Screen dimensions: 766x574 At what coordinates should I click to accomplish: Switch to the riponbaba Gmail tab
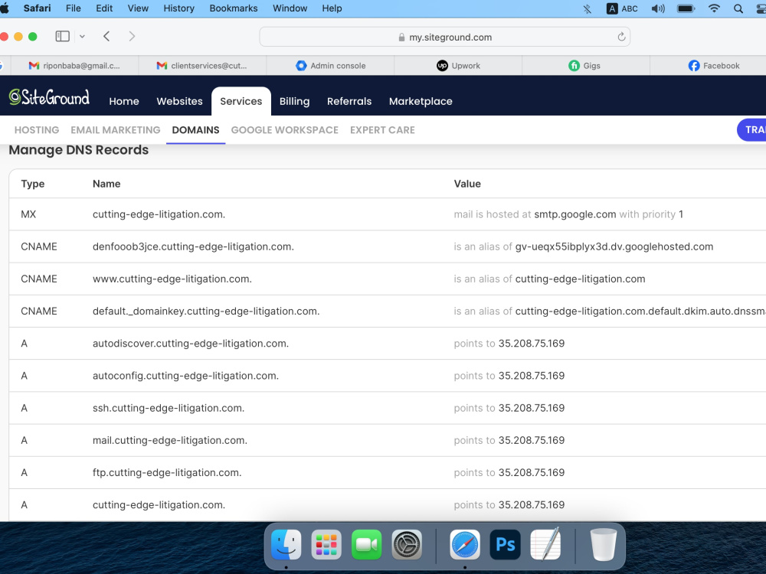[74, 65]
